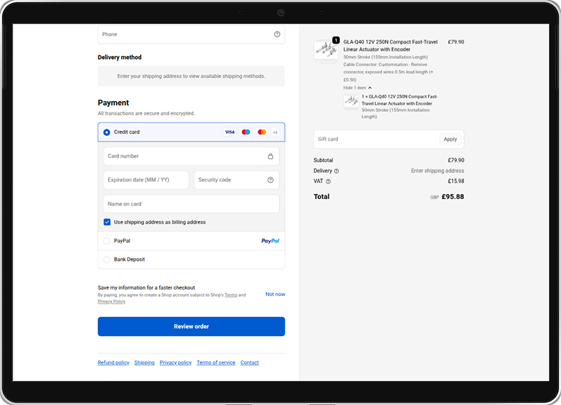This screenshot has height=405, width=561.
Task: Click the Mastercard logo
Action: (262, 132)
